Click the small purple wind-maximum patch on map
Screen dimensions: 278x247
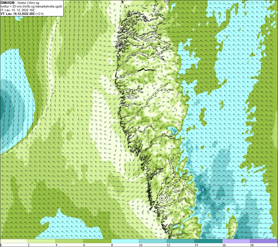(x=203, y=190)
